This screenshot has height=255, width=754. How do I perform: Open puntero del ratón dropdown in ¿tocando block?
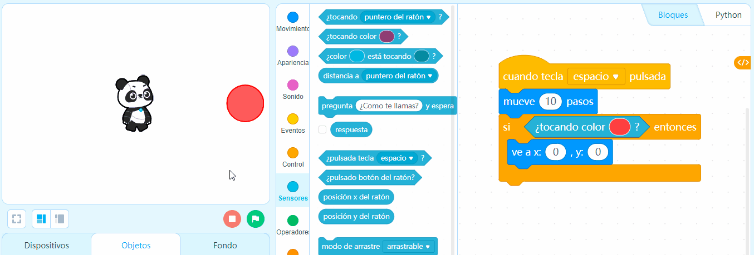(398, 17)
